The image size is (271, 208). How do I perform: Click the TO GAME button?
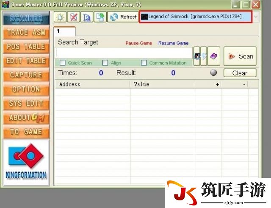26,132
